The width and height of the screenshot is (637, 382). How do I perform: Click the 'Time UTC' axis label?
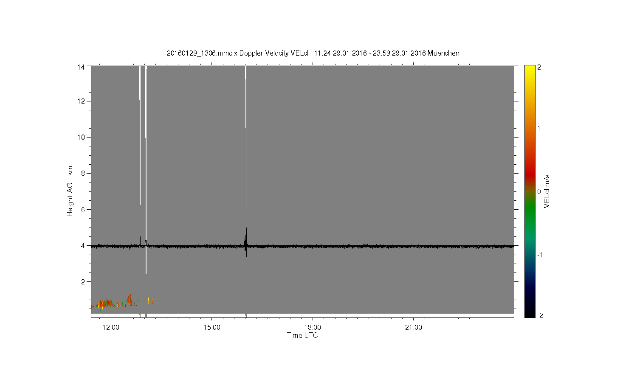tap(302, 335)
